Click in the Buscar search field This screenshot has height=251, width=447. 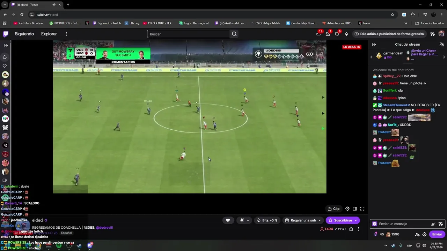pos(189,34)
